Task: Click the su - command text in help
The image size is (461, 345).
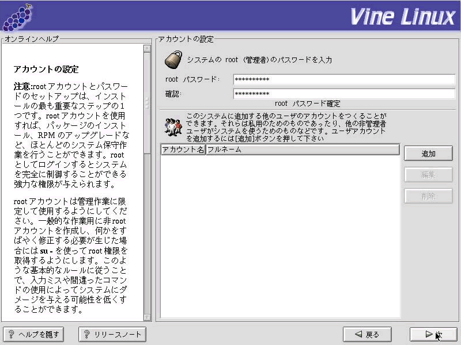Action: pyautogui.click(x=46, y=251)
